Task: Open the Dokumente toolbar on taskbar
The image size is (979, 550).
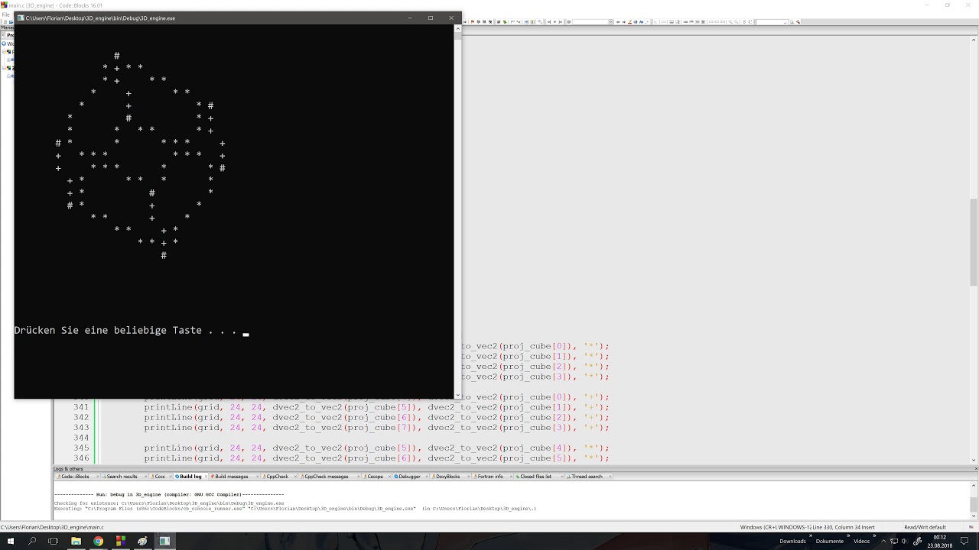Action: (x=830, y=542)
